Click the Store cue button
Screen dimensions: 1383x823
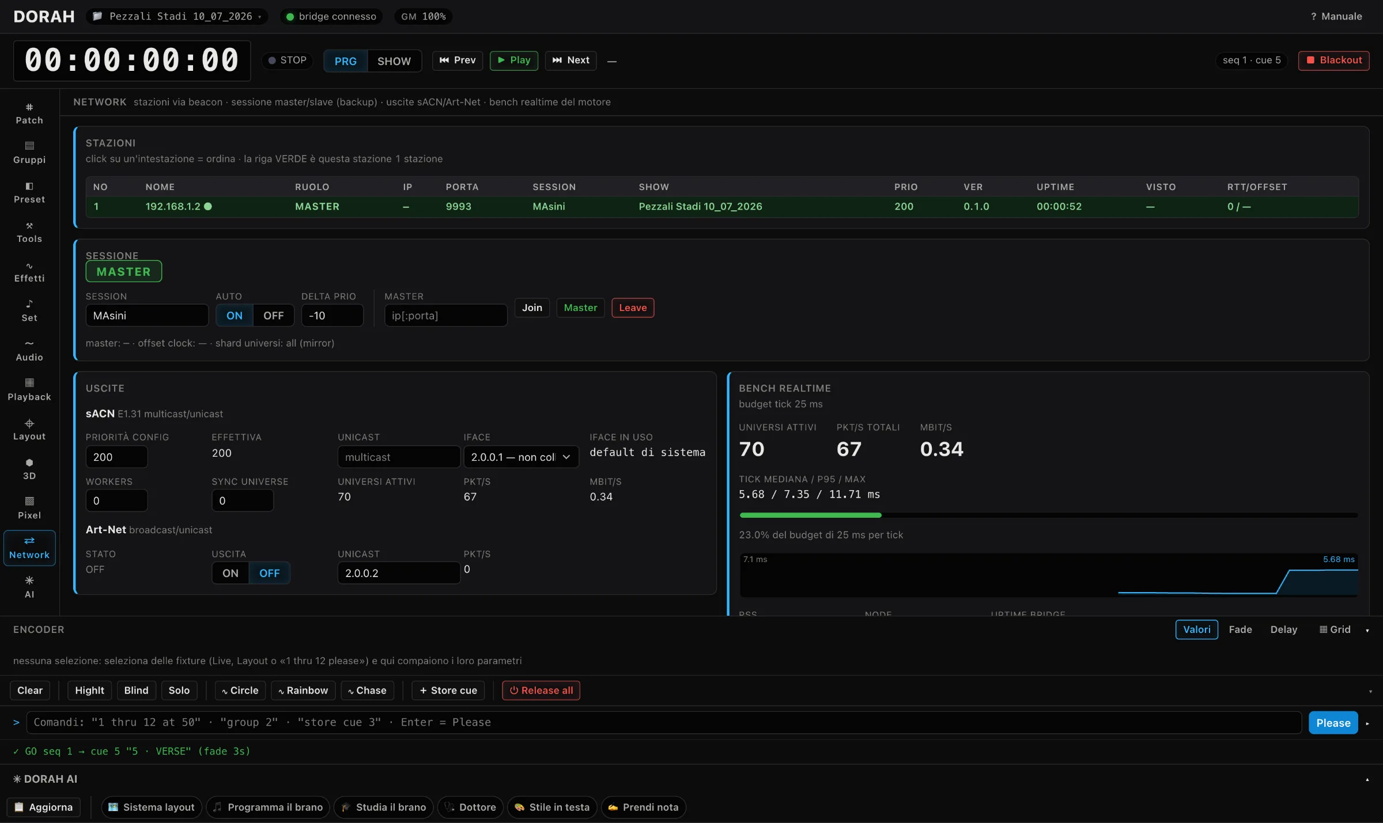tap(448, 691)
